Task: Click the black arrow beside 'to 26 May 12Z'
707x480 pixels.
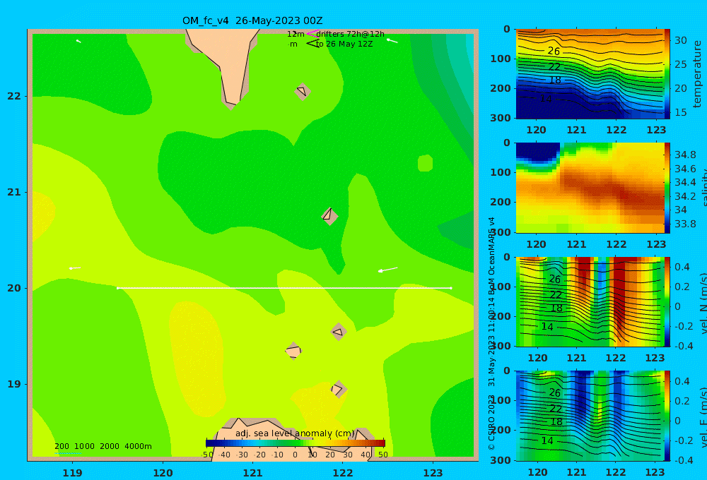Action: point(312,44)
